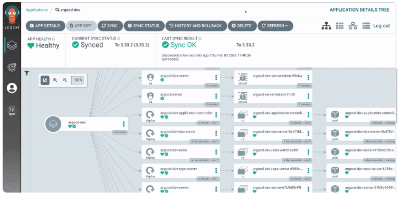
Task: Switch to the network view icon
Action: click(353, 26)
